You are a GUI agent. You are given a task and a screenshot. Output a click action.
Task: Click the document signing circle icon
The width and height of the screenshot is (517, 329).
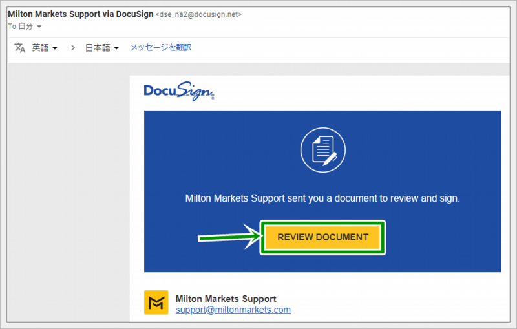point(322,150)
